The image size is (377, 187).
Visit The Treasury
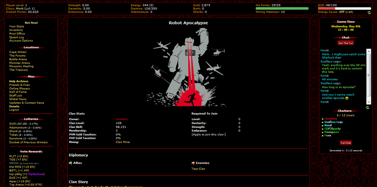click(x=19, y=70)
